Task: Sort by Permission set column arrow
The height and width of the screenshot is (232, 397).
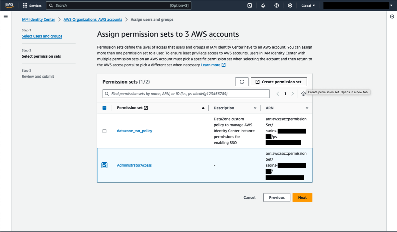Action: [x=203, y=108]
